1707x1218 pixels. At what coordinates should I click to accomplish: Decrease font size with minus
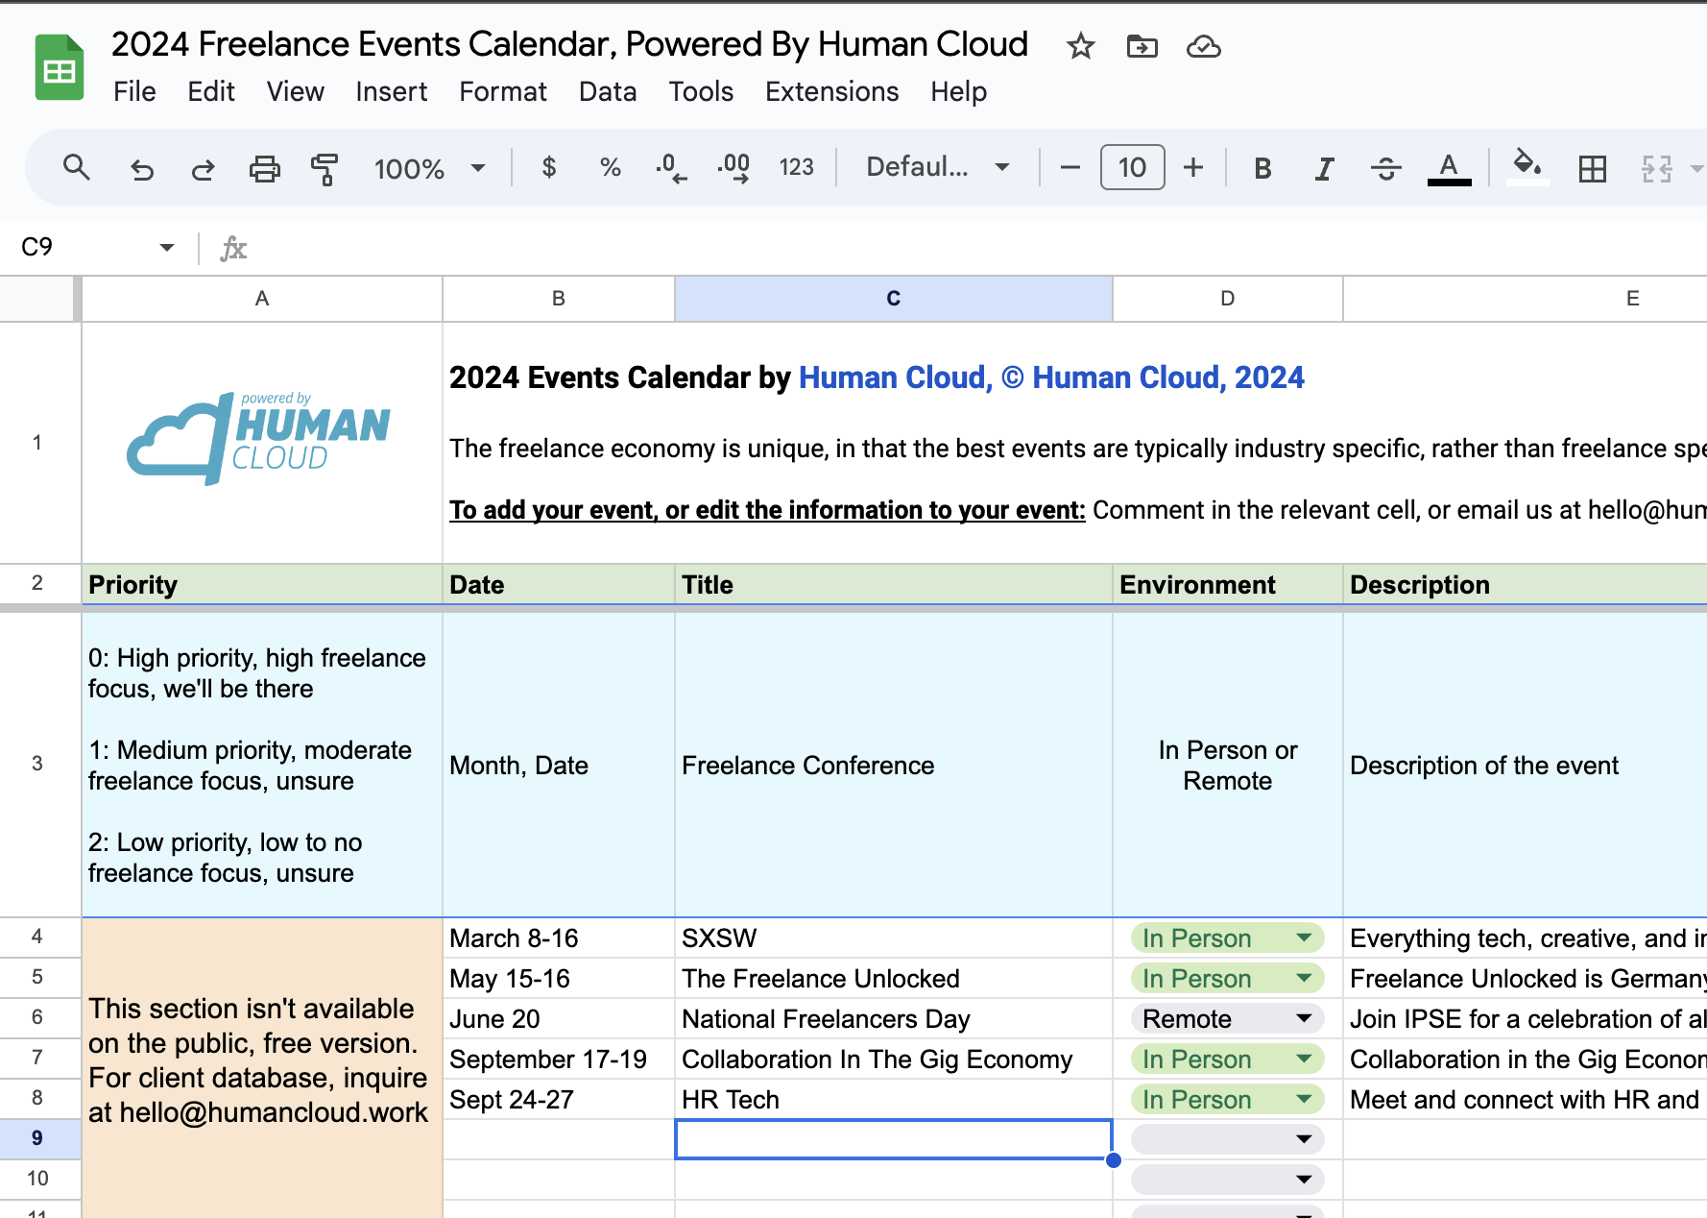click(x=1070, y=168)
